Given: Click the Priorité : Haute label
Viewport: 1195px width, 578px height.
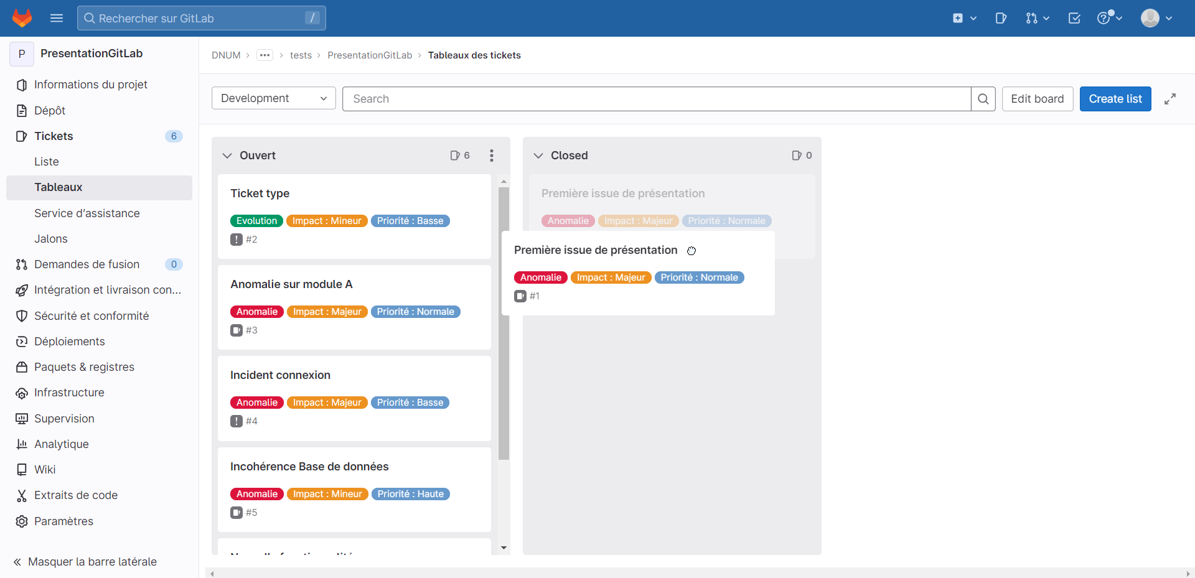Looking at the screenshot, I should point(411,494).
